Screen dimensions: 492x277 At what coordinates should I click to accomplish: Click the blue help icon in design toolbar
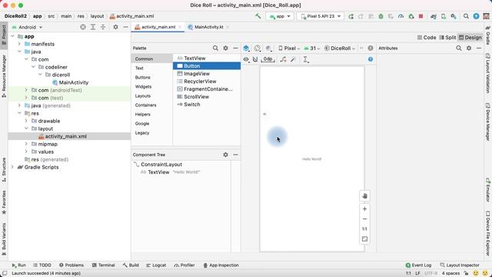click(x=371, y=59)
